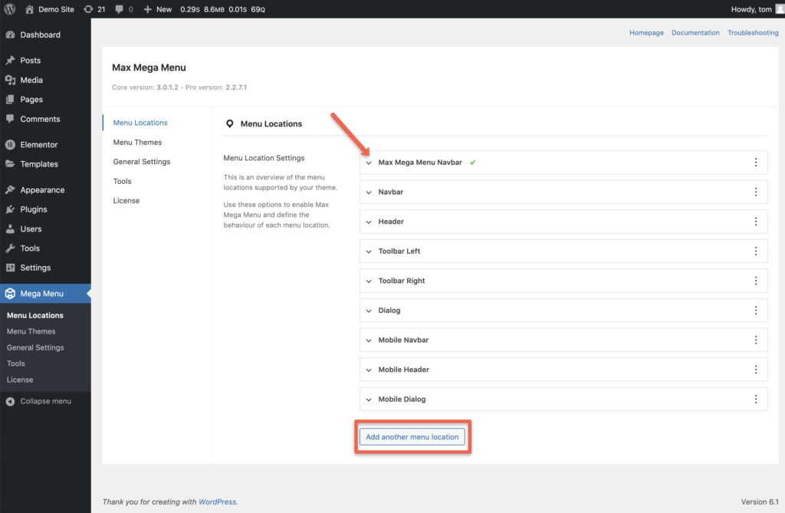Expand the Max Mega Menu Navbar location
Image resolution: width=785 pixels, height=513 pixels.
[x=369, y=163]
